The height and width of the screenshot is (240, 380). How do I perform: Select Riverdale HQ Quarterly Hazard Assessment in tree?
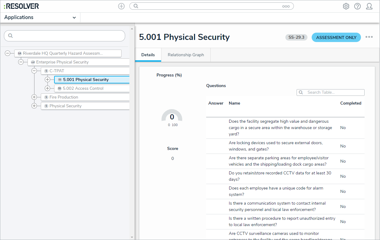pyautogui.click(x=68, y=53)
